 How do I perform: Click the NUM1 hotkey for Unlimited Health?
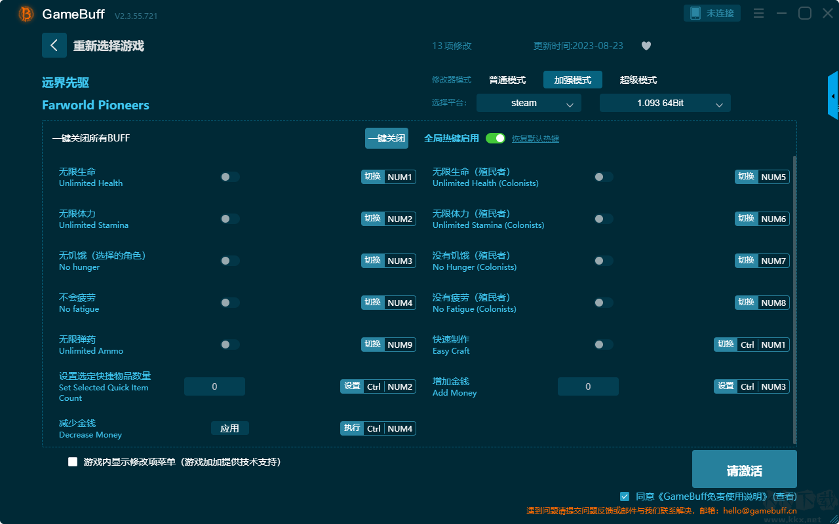400,177
